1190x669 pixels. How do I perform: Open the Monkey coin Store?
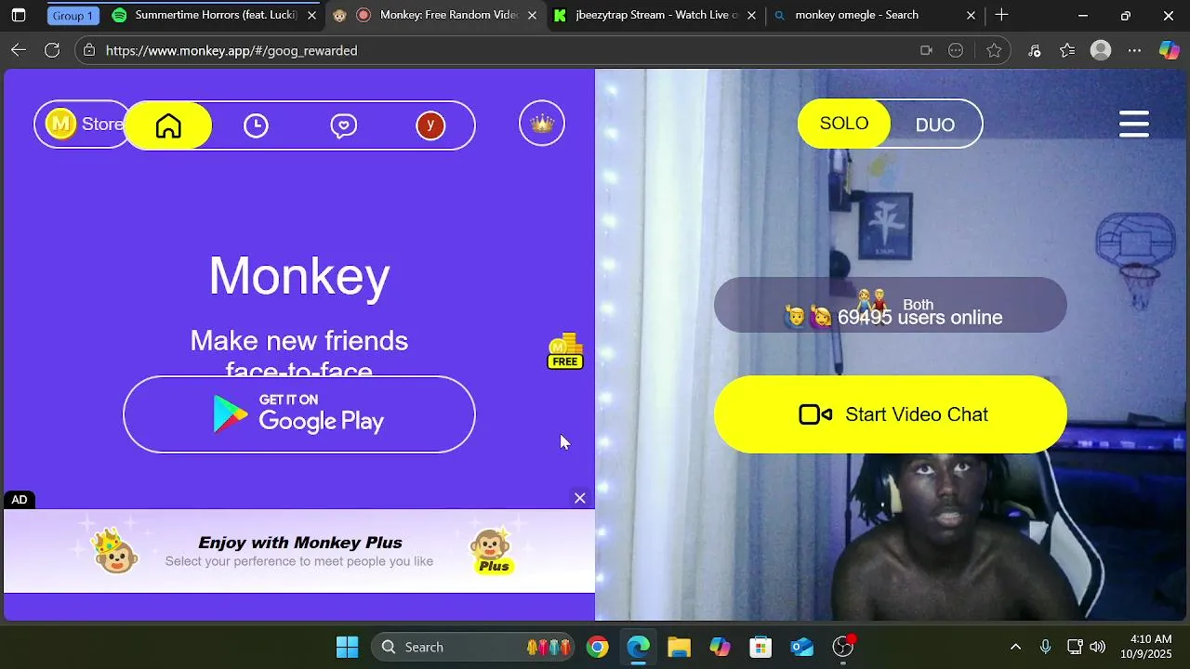click(x=84, y=124)
